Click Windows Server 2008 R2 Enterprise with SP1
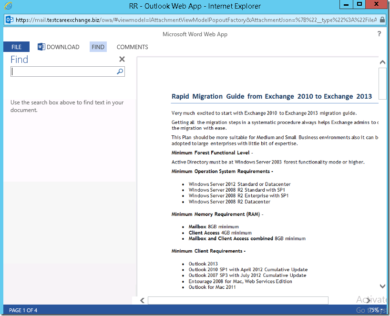 [238, 196]
